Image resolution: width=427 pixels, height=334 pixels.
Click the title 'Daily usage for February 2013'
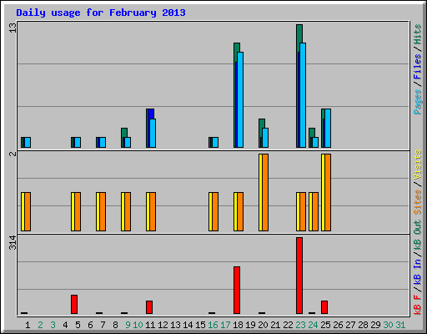(101, 13)
